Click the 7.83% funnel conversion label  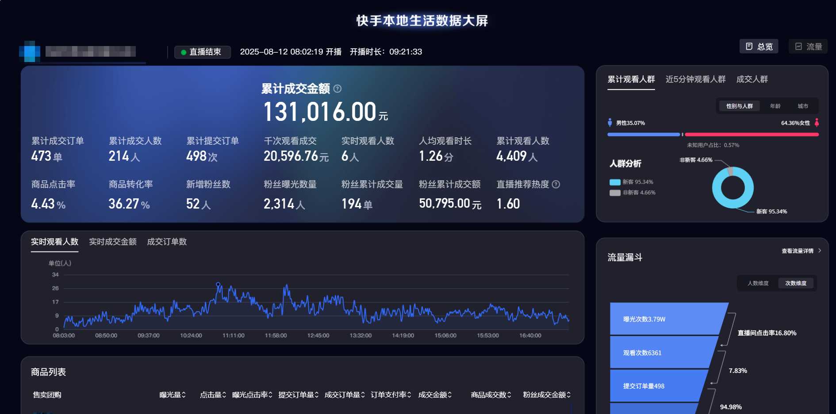coord(738,371)
